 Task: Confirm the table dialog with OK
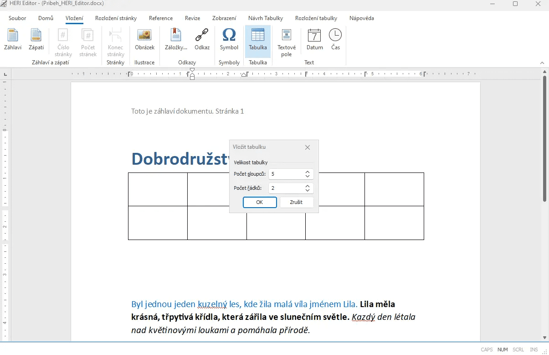pyautogui.click(x=260, y=202)
